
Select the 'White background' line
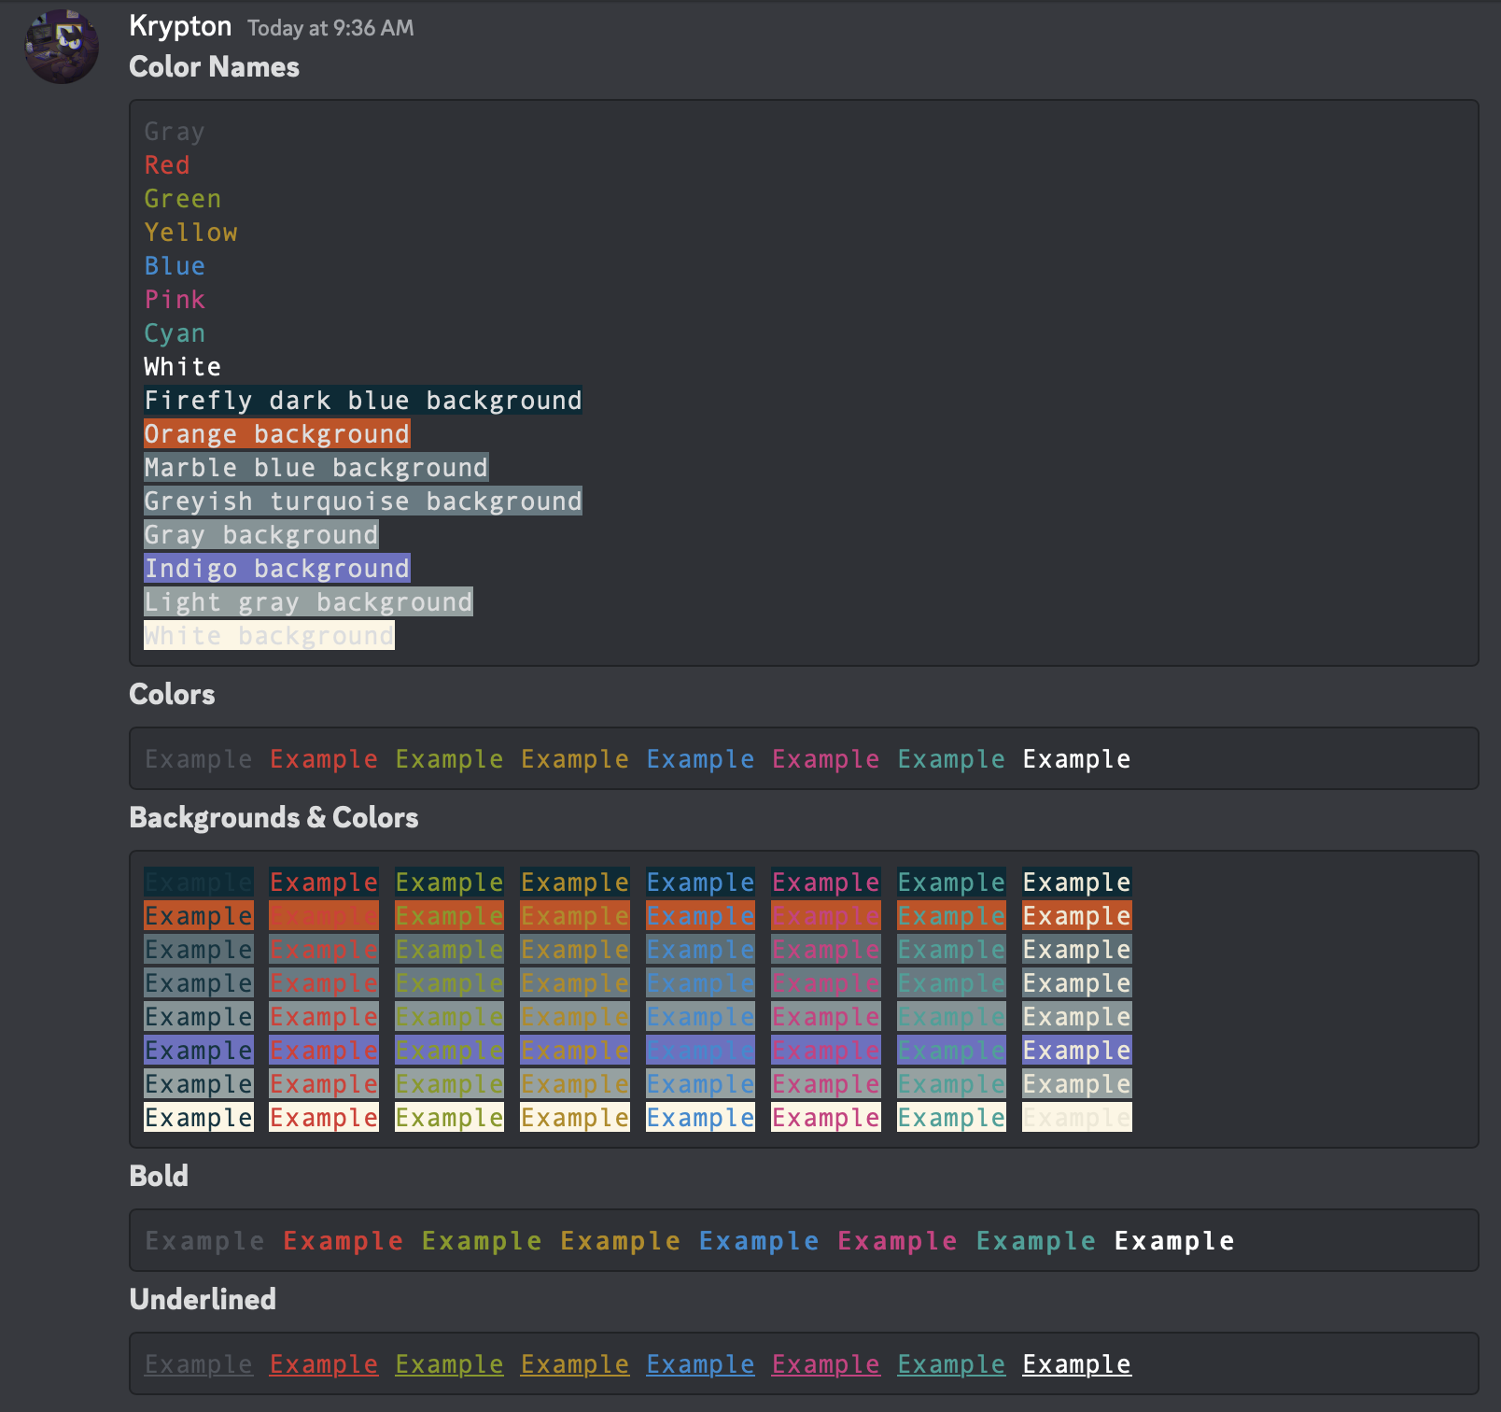269,636
